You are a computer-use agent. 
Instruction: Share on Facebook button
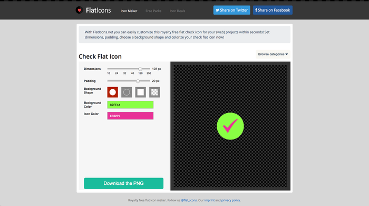click(x=273, y=10)
